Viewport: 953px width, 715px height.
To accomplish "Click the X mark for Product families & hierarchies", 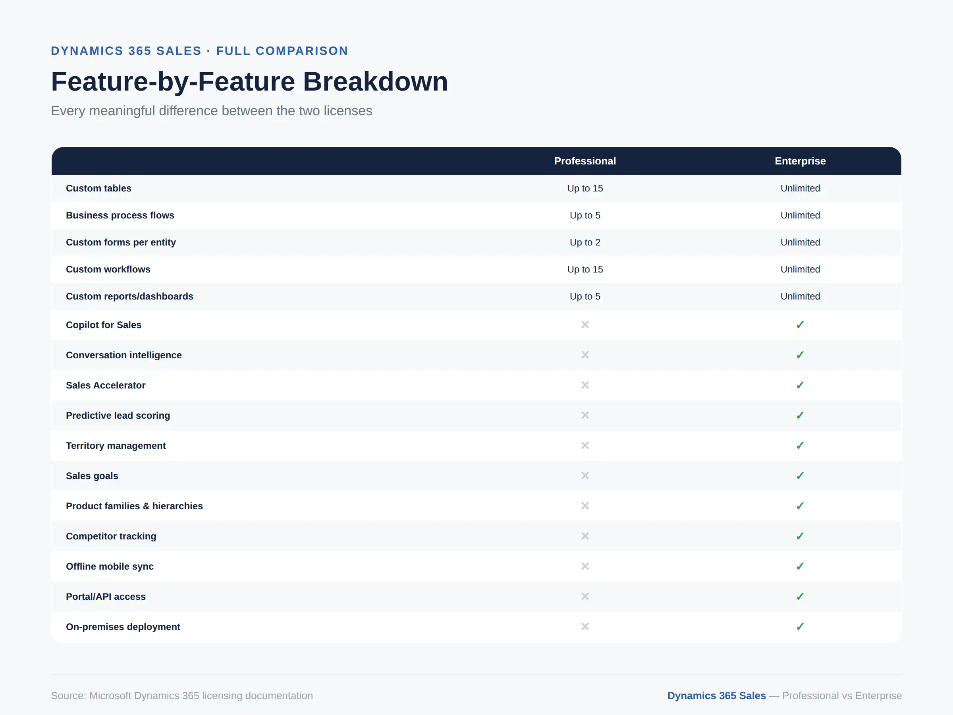I will pos(585,506).
